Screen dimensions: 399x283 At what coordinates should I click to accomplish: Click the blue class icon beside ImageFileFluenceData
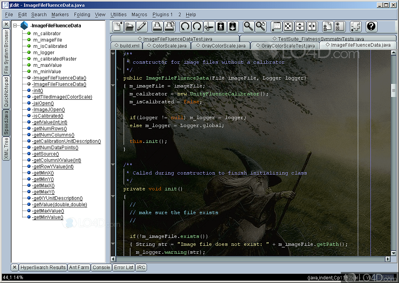(25, 25)
